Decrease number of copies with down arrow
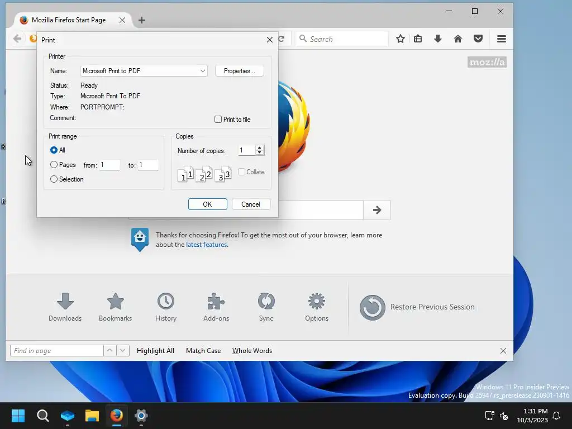The image size is (572, 429). tap(260, 152)
